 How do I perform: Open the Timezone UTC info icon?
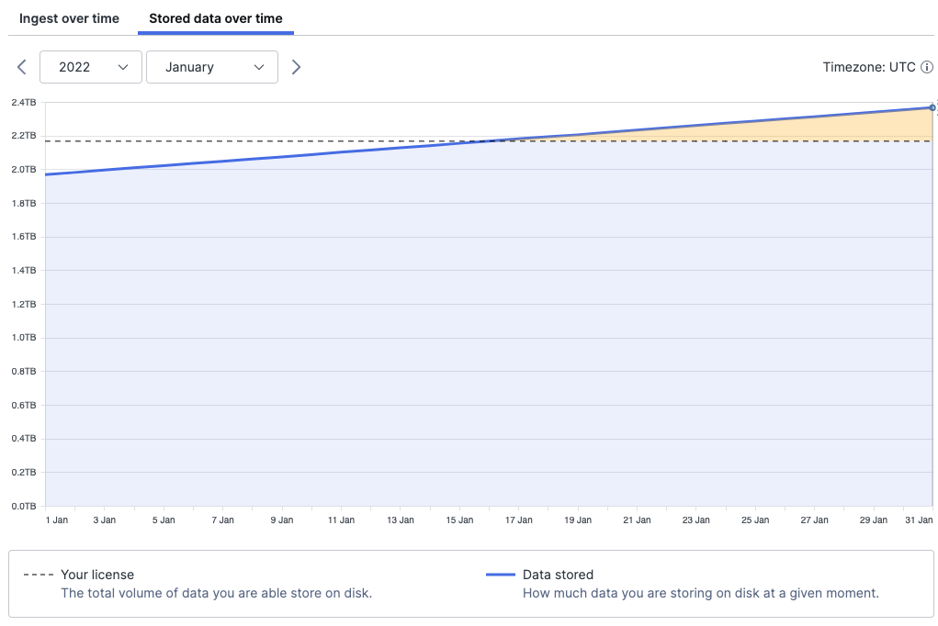[926, 66]
